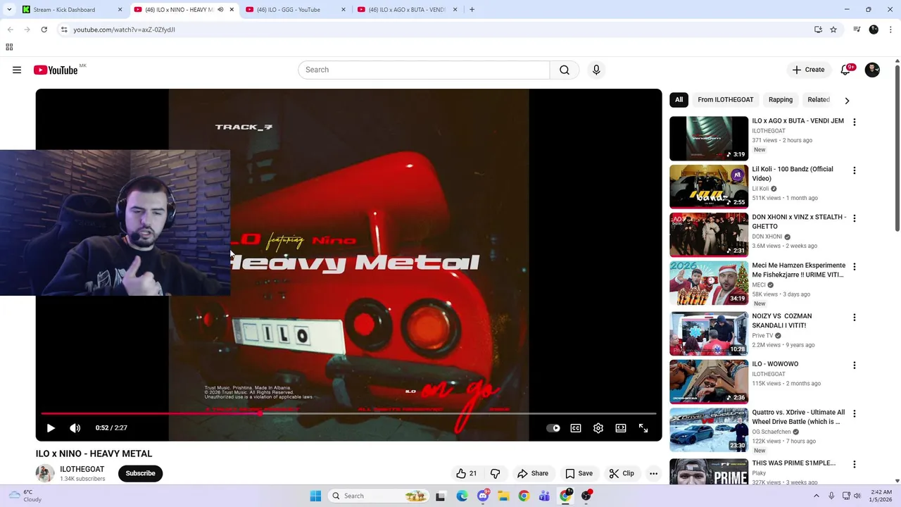
Task: View site information icon in address bar
Action: coord(63,30)
